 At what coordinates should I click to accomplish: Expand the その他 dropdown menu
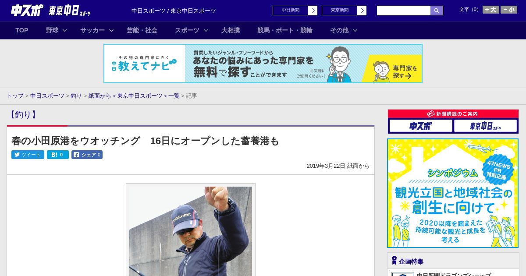344,30
